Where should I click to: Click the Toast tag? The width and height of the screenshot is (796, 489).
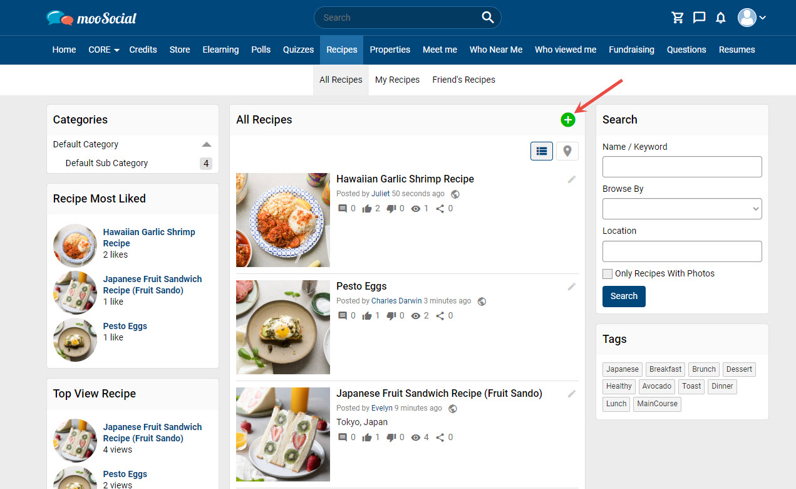click(x=691, y=386)
